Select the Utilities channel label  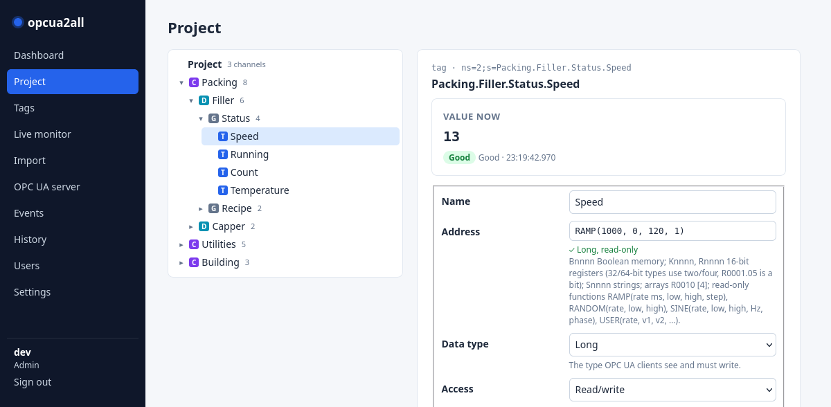[x=219, y=244]
